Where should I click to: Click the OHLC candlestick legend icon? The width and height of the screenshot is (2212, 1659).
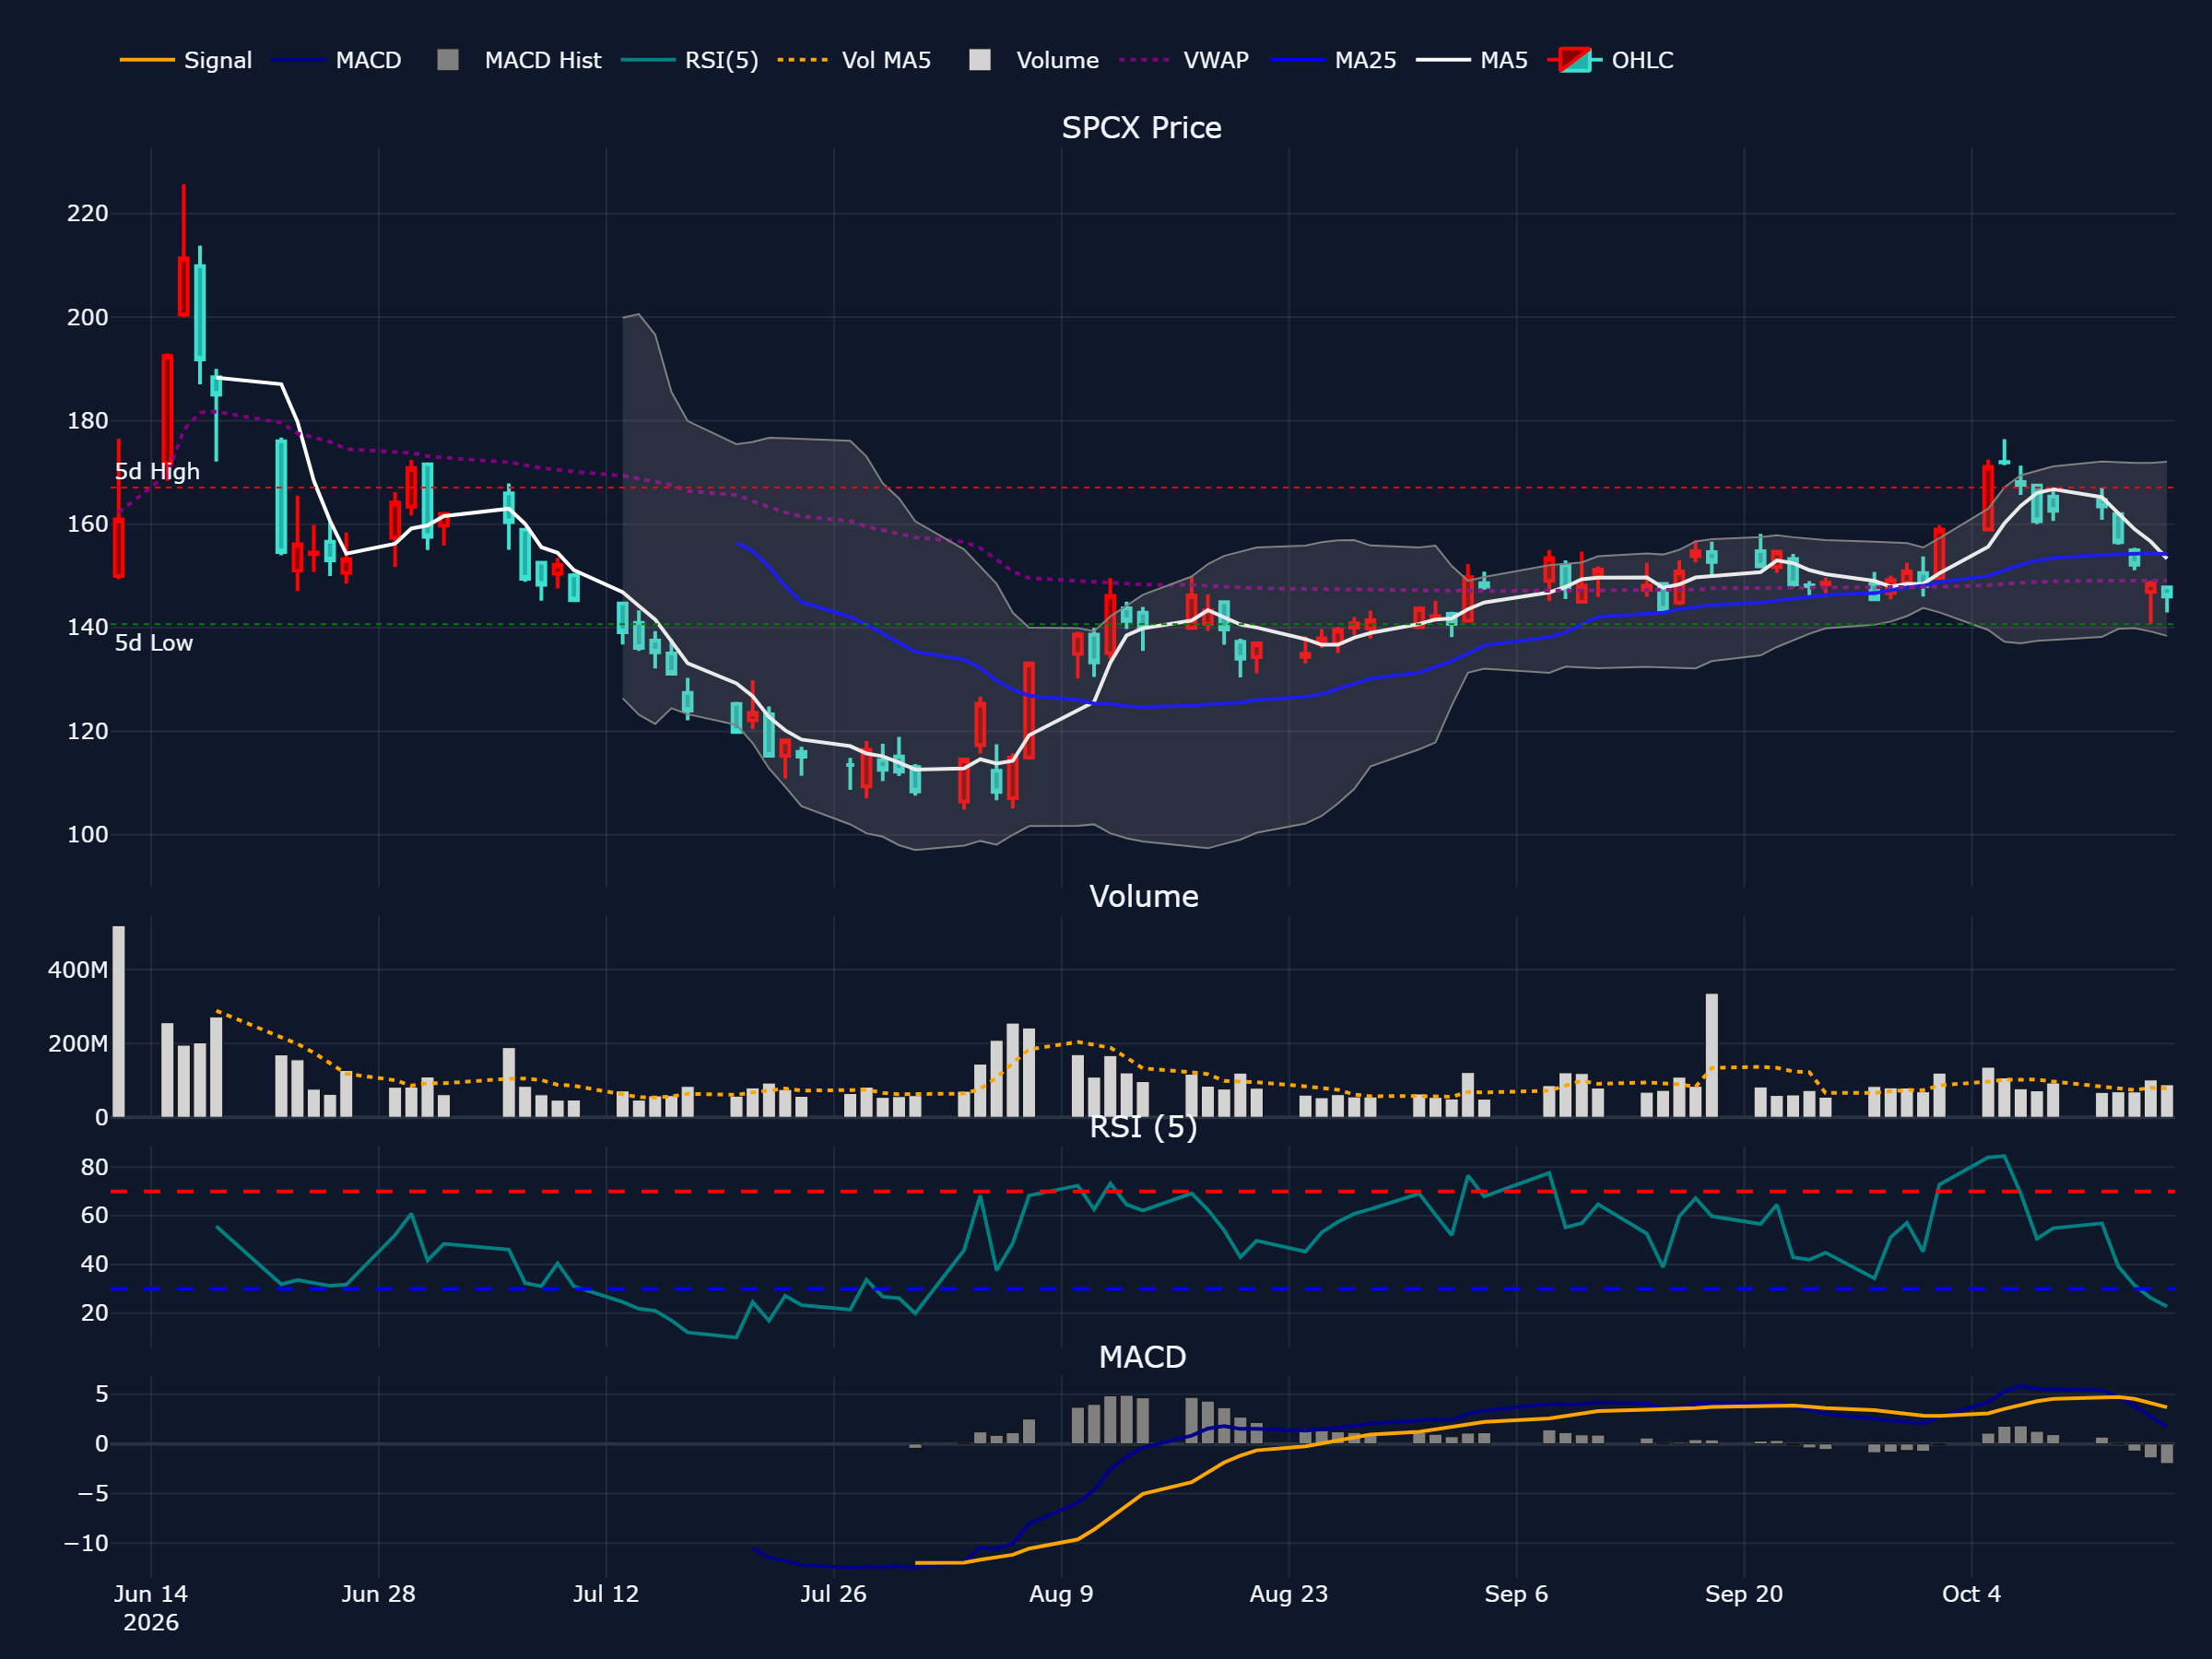[x=1575, y=60]
